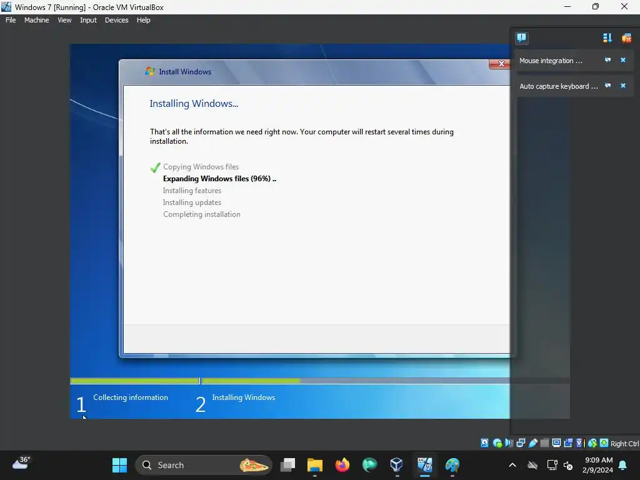Open the clock showing 9:09 AM
Image resolution: width=640 pixels, height=480 pixels.
point(598,465)
